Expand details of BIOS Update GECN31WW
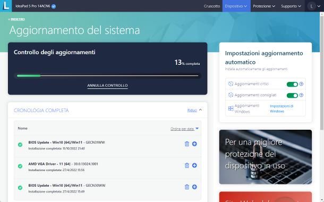This screenshot has width=324, height=202. click(x=194, y=144)
